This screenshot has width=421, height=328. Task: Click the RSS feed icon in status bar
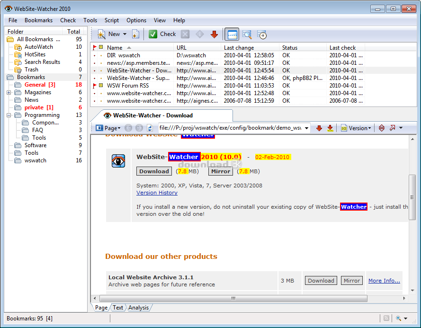386,319
